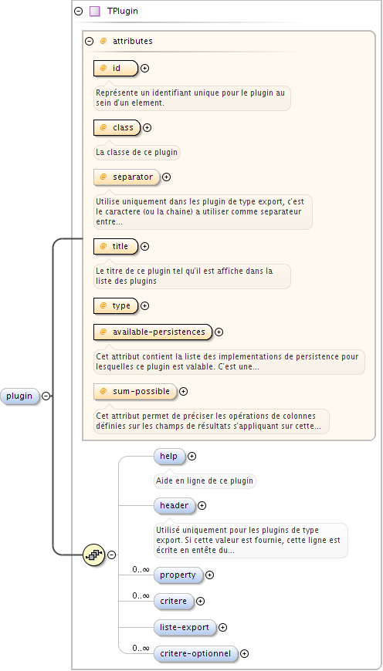
Task: Select the type attribute box
Action: click(116, 306)
